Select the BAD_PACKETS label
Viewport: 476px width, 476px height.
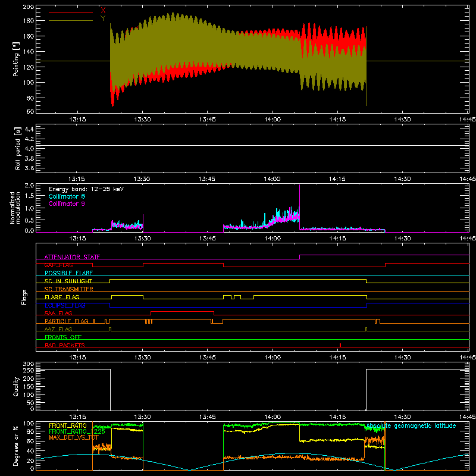point(65,345)
